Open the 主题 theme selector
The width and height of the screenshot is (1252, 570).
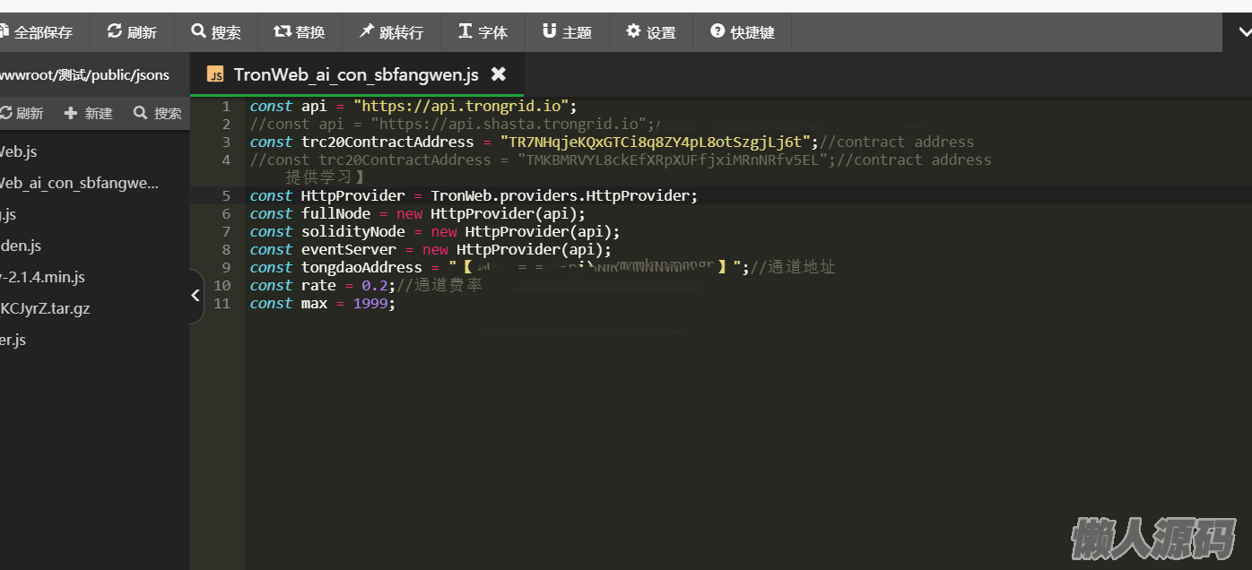(x=567, y=32)
